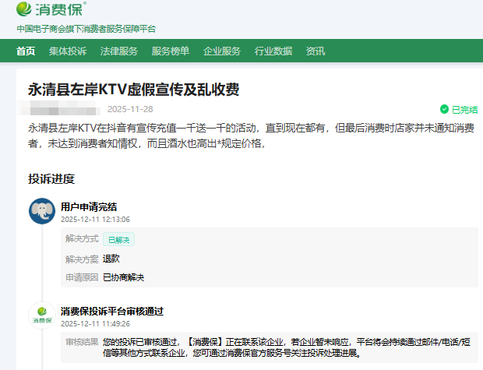Screen dimensions: 483x370
Task: Open 企业服务 from the top navigation
Action: [222, 51]
